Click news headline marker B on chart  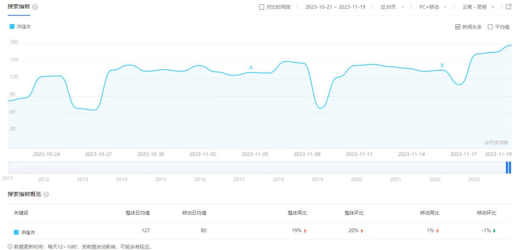pyautogui.click(x=442, y=65)
